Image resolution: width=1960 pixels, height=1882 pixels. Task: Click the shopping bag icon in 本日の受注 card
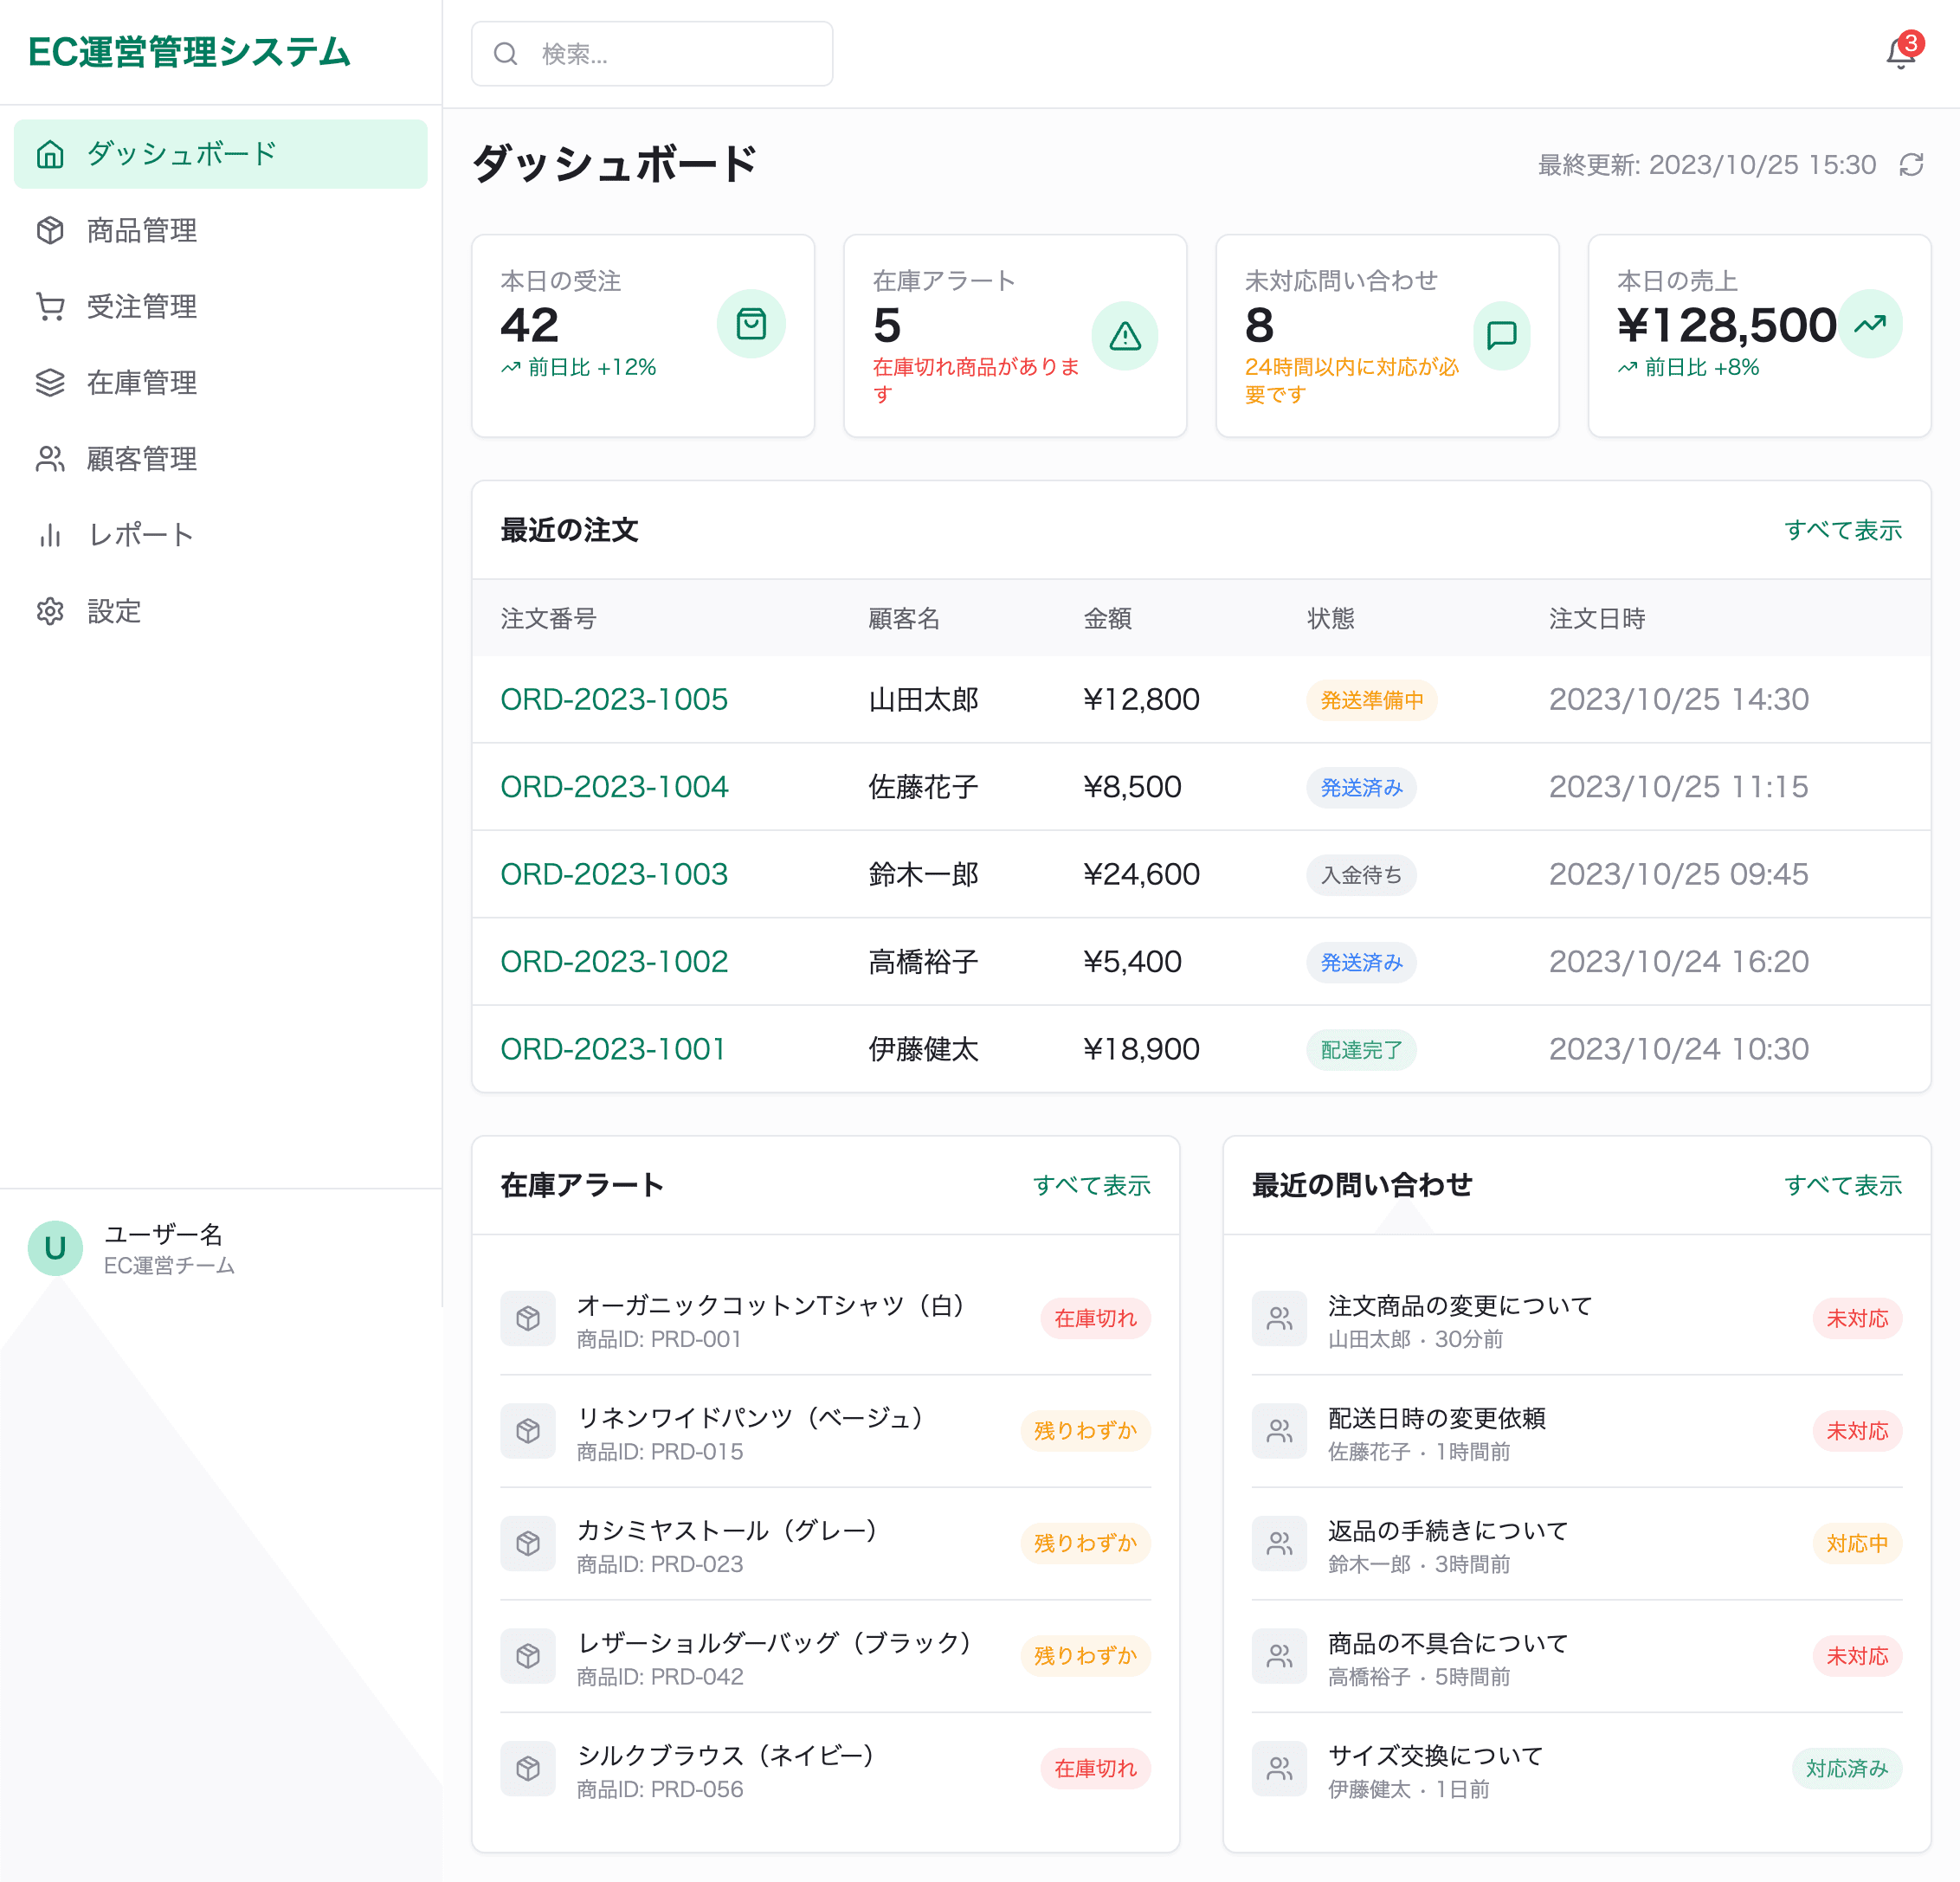751,324
